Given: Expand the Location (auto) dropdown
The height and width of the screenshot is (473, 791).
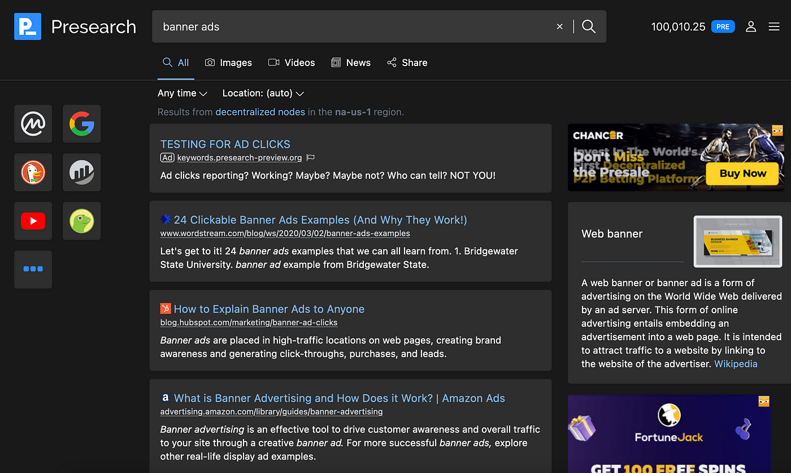Looking at the screenshot, I should [x=263, y=93].
